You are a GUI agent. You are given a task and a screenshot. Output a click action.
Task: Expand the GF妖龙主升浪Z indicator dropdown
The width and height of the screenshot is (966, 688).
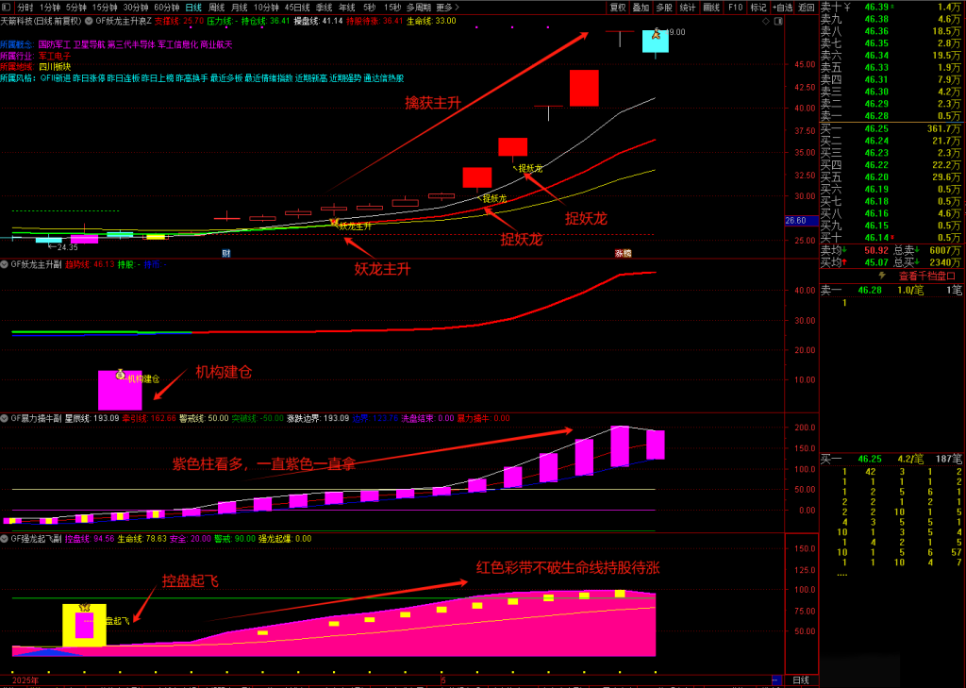(89, 20)
